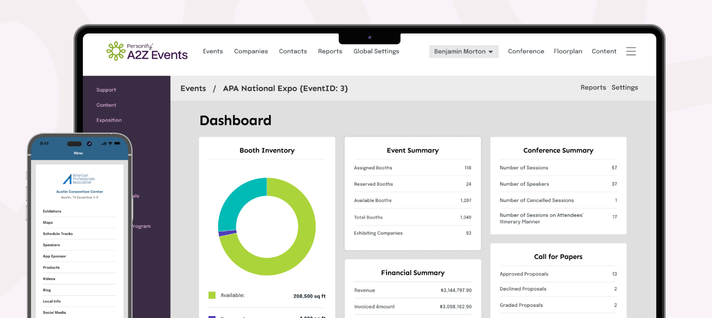712x318 pixels.
Task: Click the Number of Cancelled Sessions row
Action: tap(558, 200)
